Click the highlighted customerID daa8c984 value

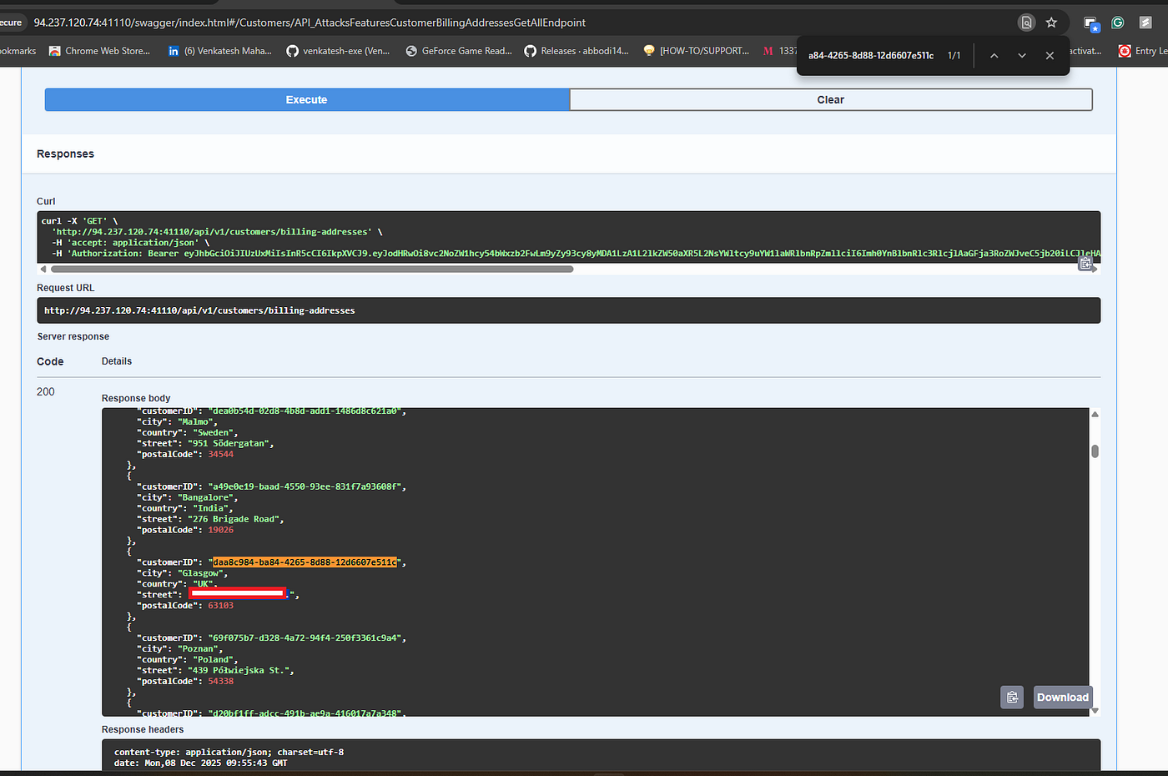point(305,562)
